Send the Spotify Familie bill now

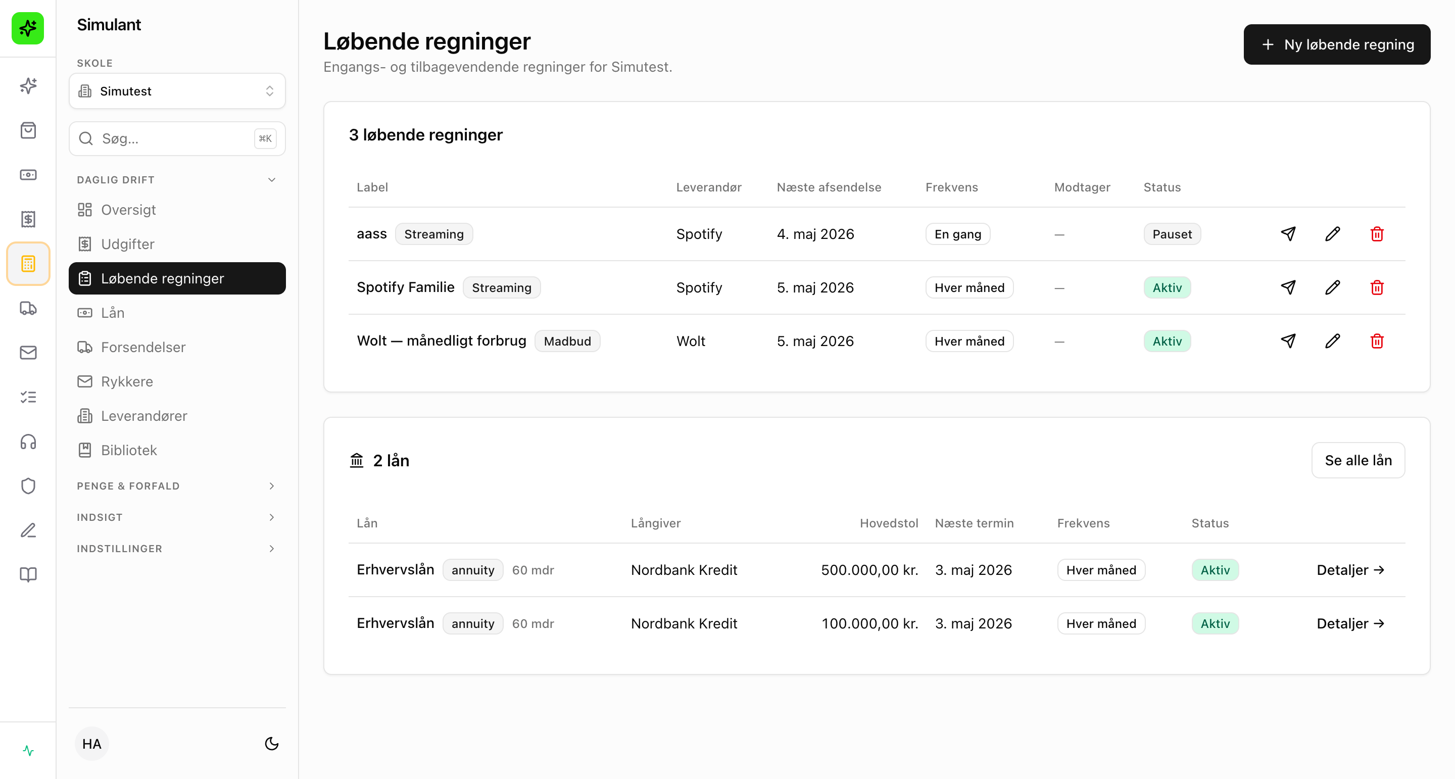click(x=1288, y=287)
